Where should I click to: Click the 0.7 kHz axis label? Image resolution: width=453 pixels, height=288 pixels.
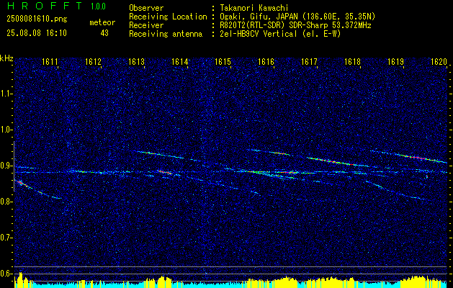point(6,238)
